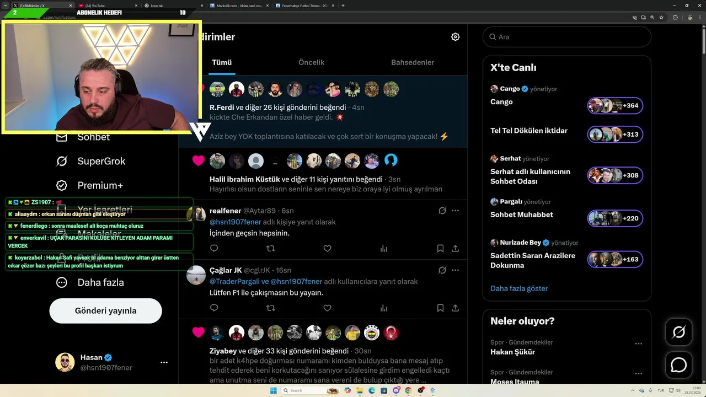The image size is (706, 397).
Task: Like realfener's post
Action: coord(327,249)
